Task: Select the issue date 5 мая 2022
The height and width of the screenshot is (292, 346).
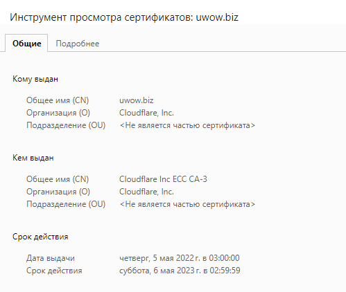Action: tap(180, 258)
